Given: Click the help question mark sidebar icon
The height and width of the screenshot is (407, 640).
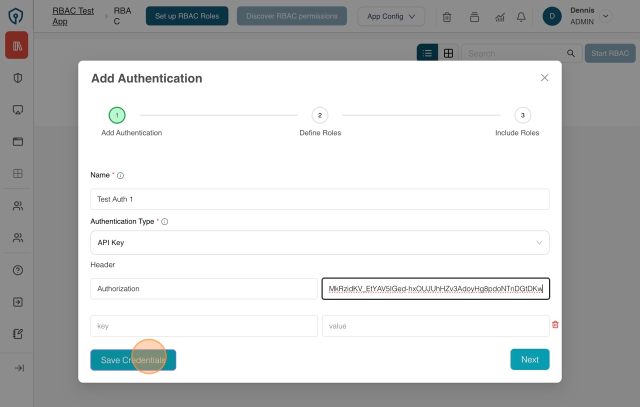Looking at the screenshot, I should pyautogui.click(x=16, y=270).
